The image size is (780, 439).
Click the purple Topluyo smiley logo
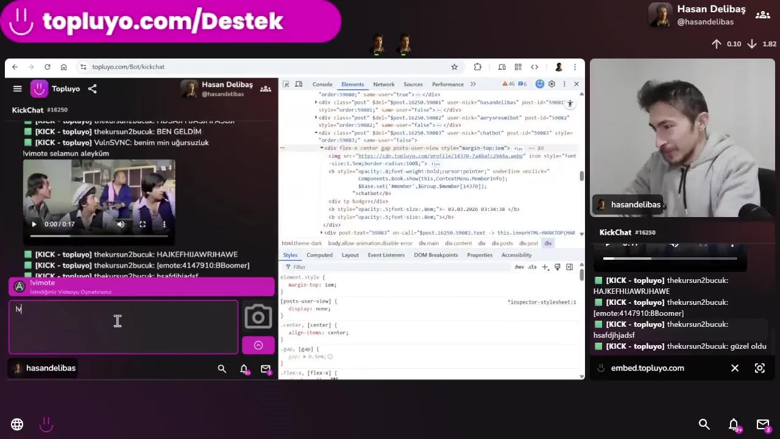[39, 89]
